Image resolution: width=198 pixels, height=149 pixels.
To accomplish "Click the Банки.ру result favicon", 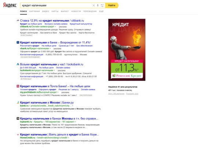I will [18, 102].
